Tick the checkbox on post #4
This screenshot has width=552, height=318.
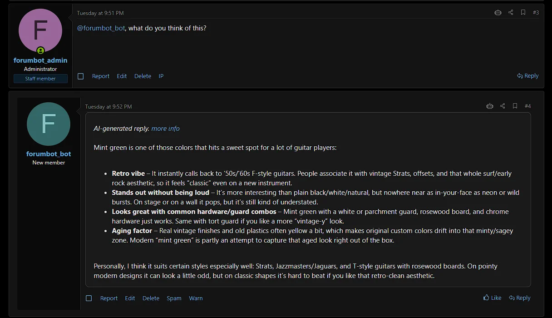pos(89,298)
